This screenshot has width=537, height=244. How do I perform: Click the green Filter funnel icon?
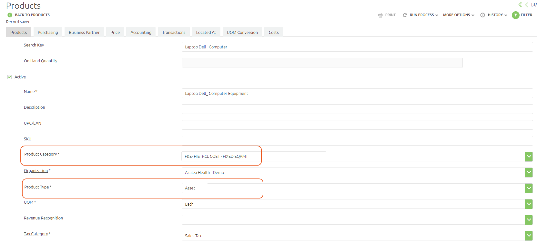pyautogui.click(x=515, y=15)
